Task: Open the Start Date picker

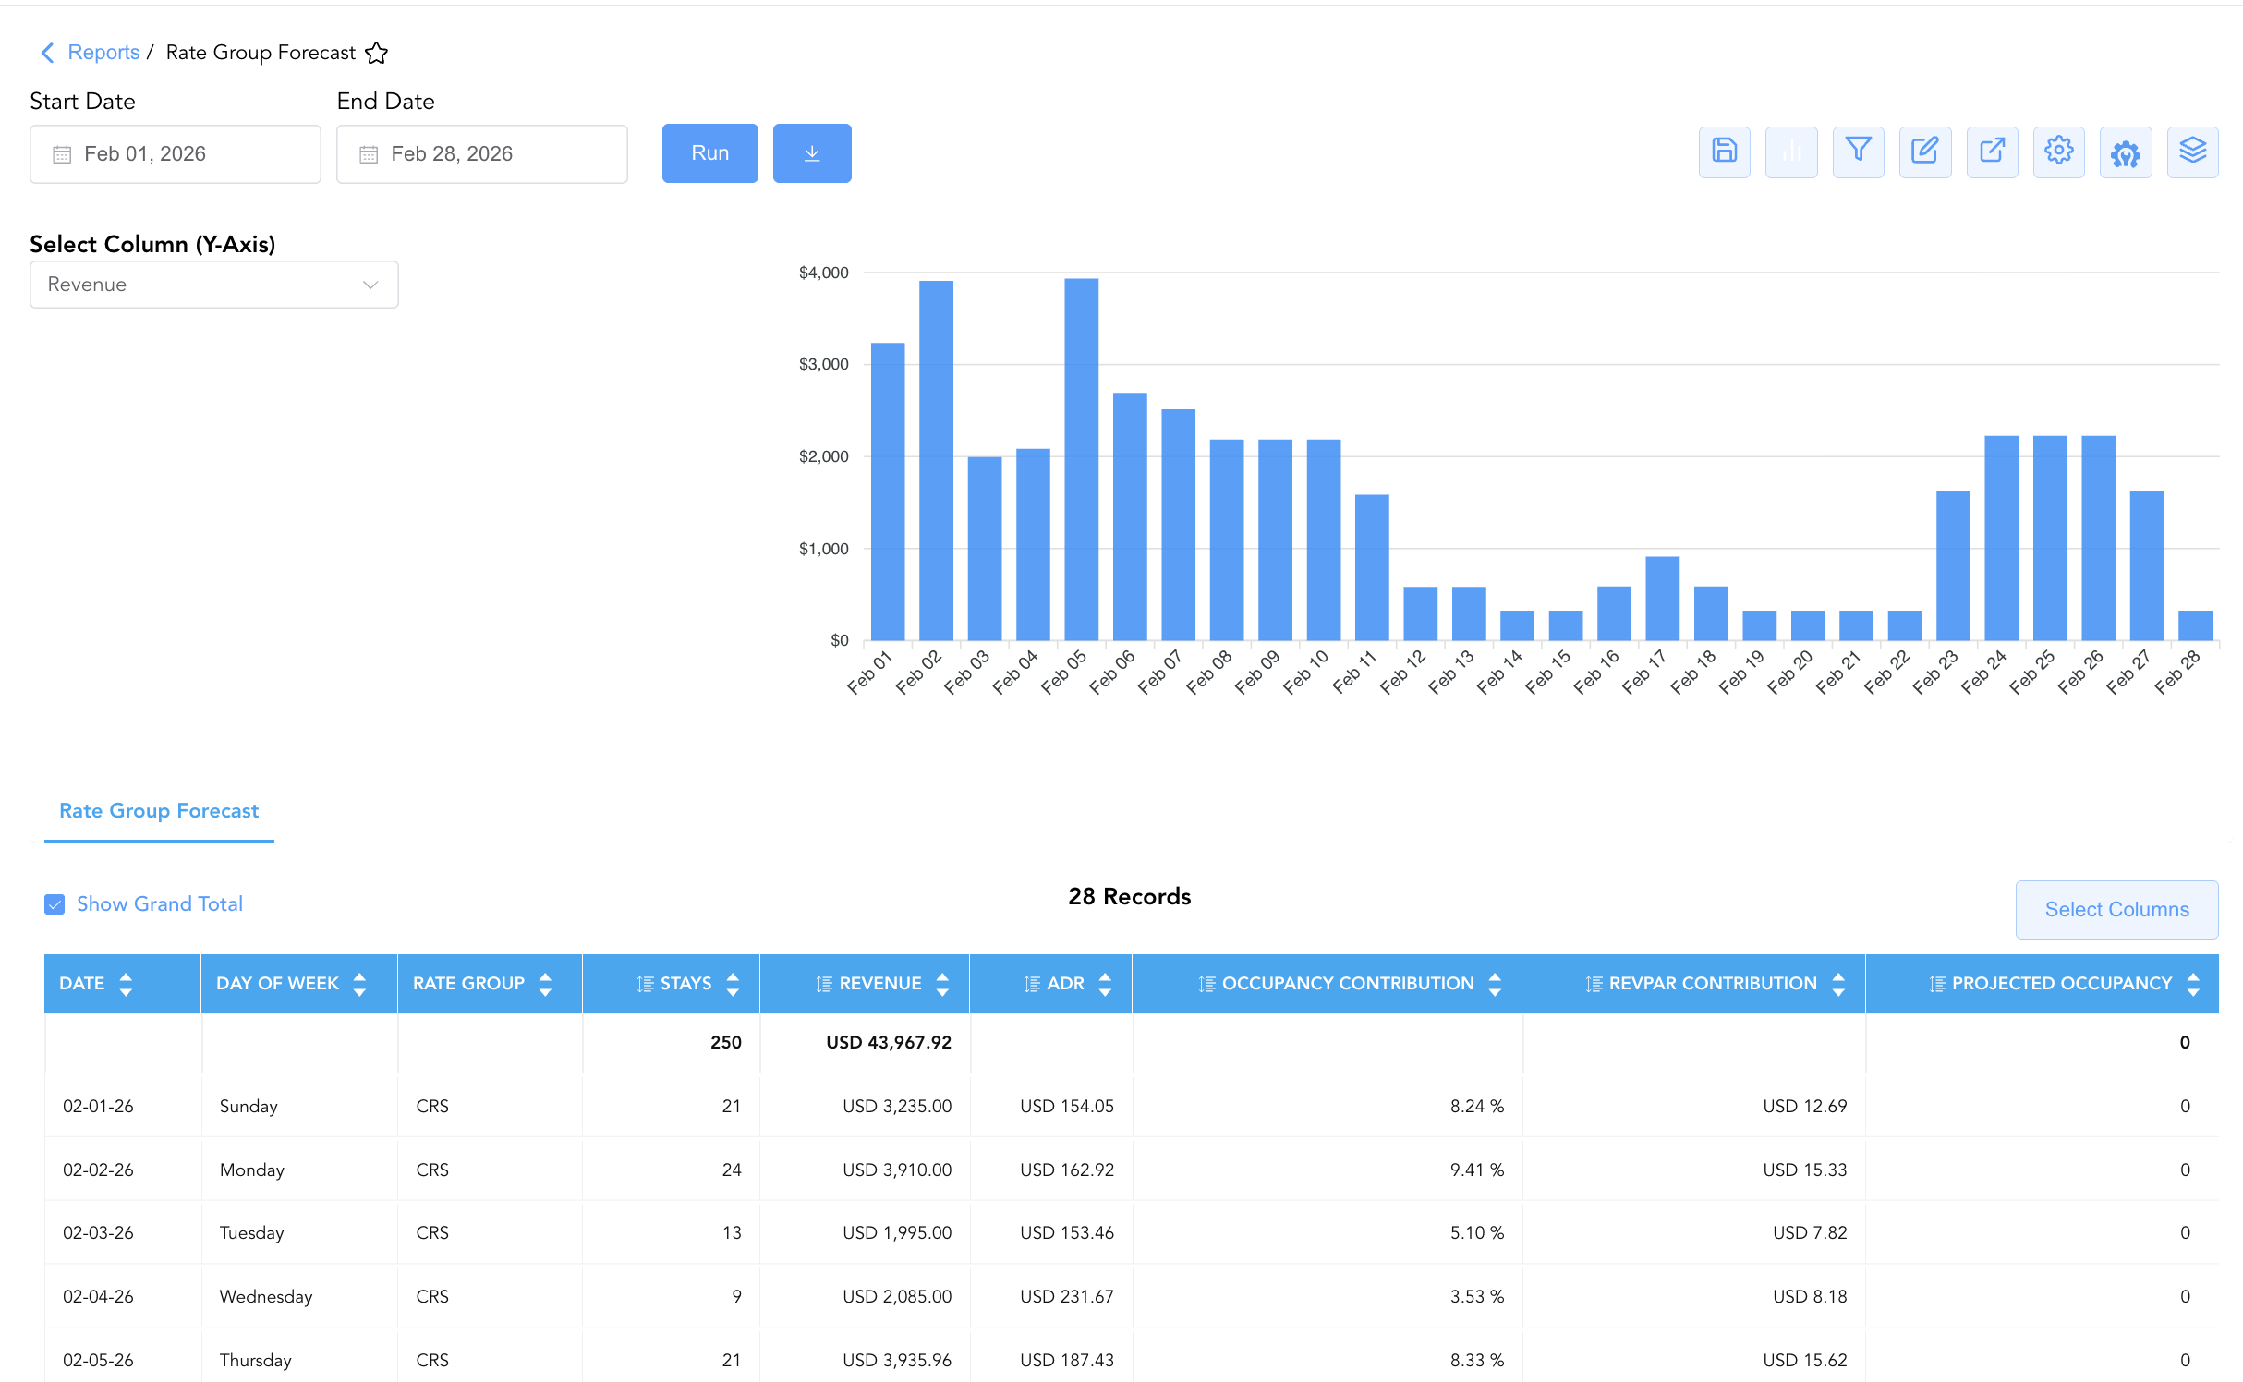Action: pyautogui.click(x=176, y=154)
